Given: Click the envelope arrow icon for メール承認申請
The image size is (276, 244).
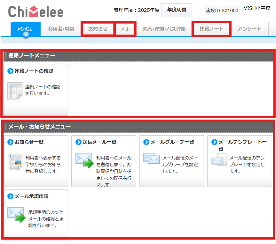Looking at the screenshot, I should pos(16,215).
